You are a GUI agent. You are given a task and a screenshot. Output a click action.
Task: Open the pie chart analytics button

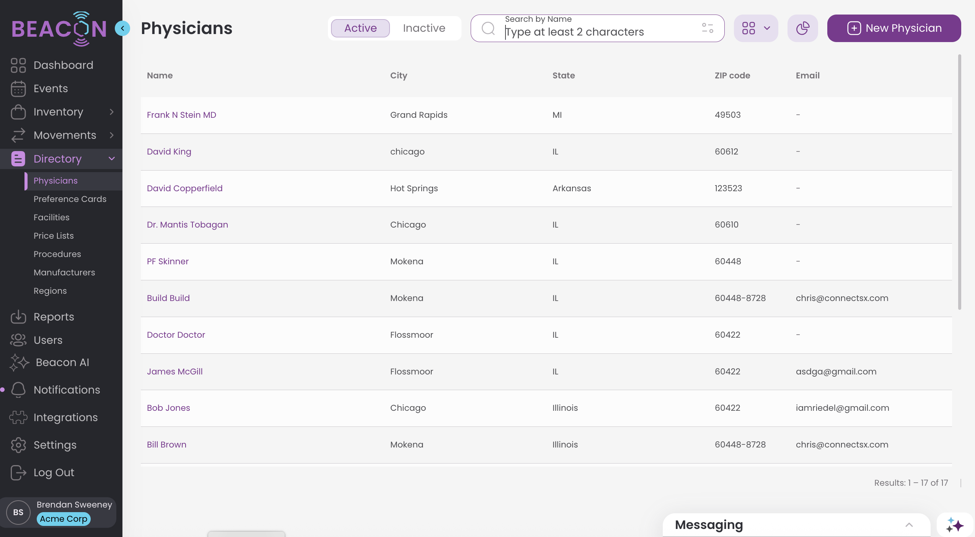tap(803, 28)
